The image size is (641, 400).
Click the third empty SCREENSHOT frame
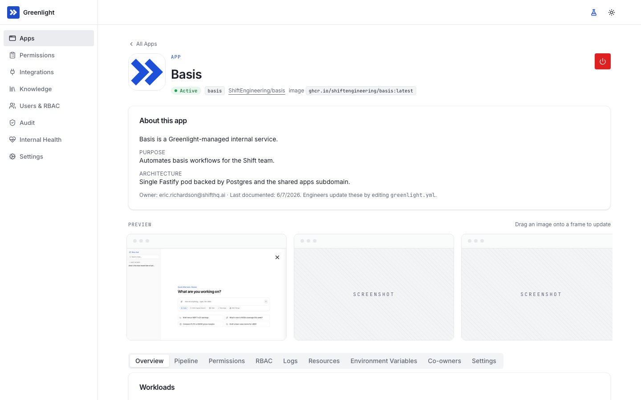(537, 287)
